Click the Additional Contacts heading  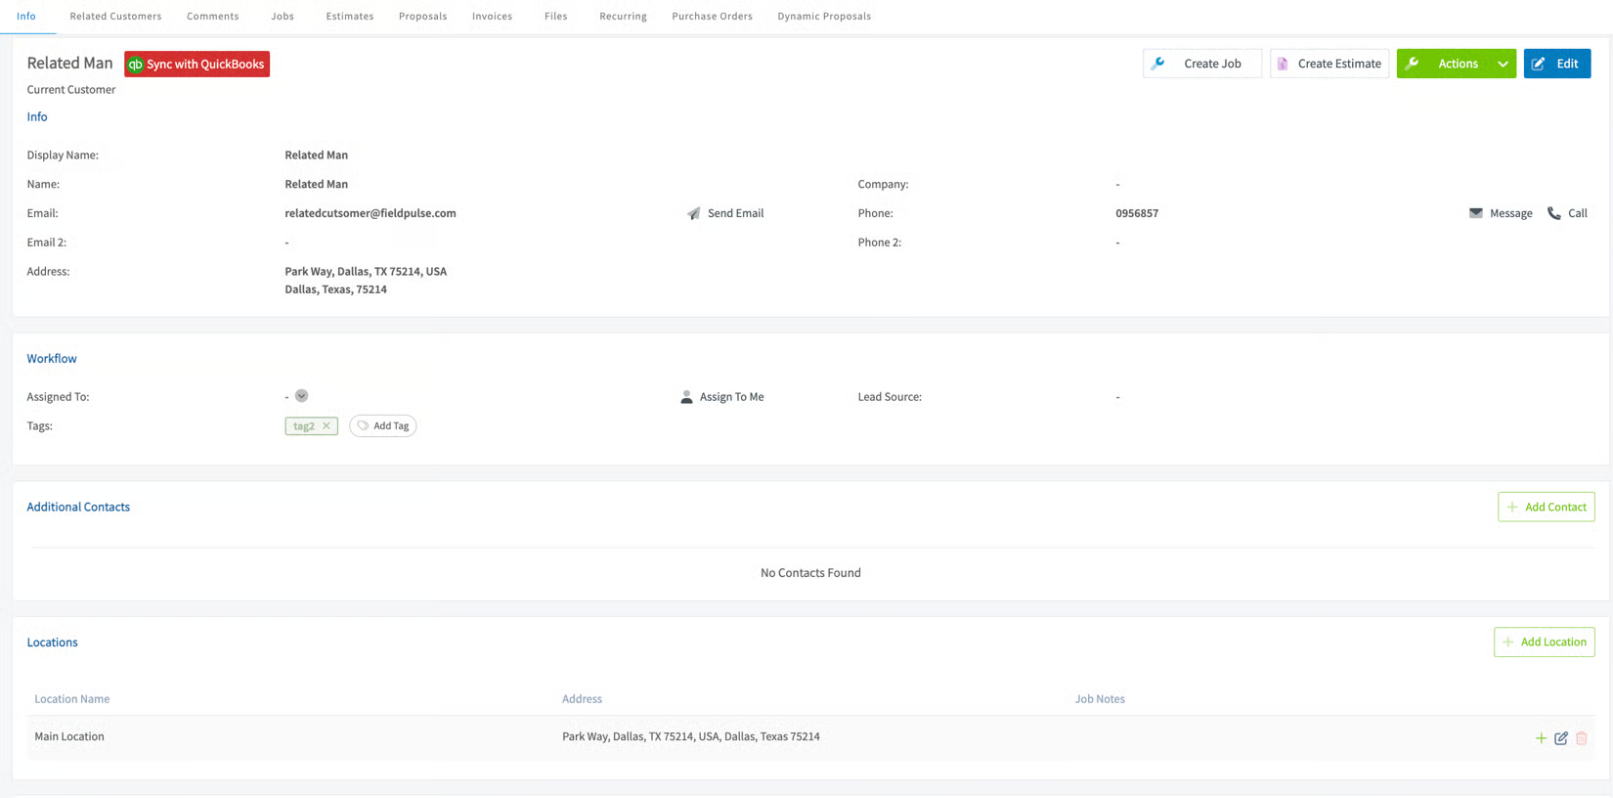(x=78, y=507)
